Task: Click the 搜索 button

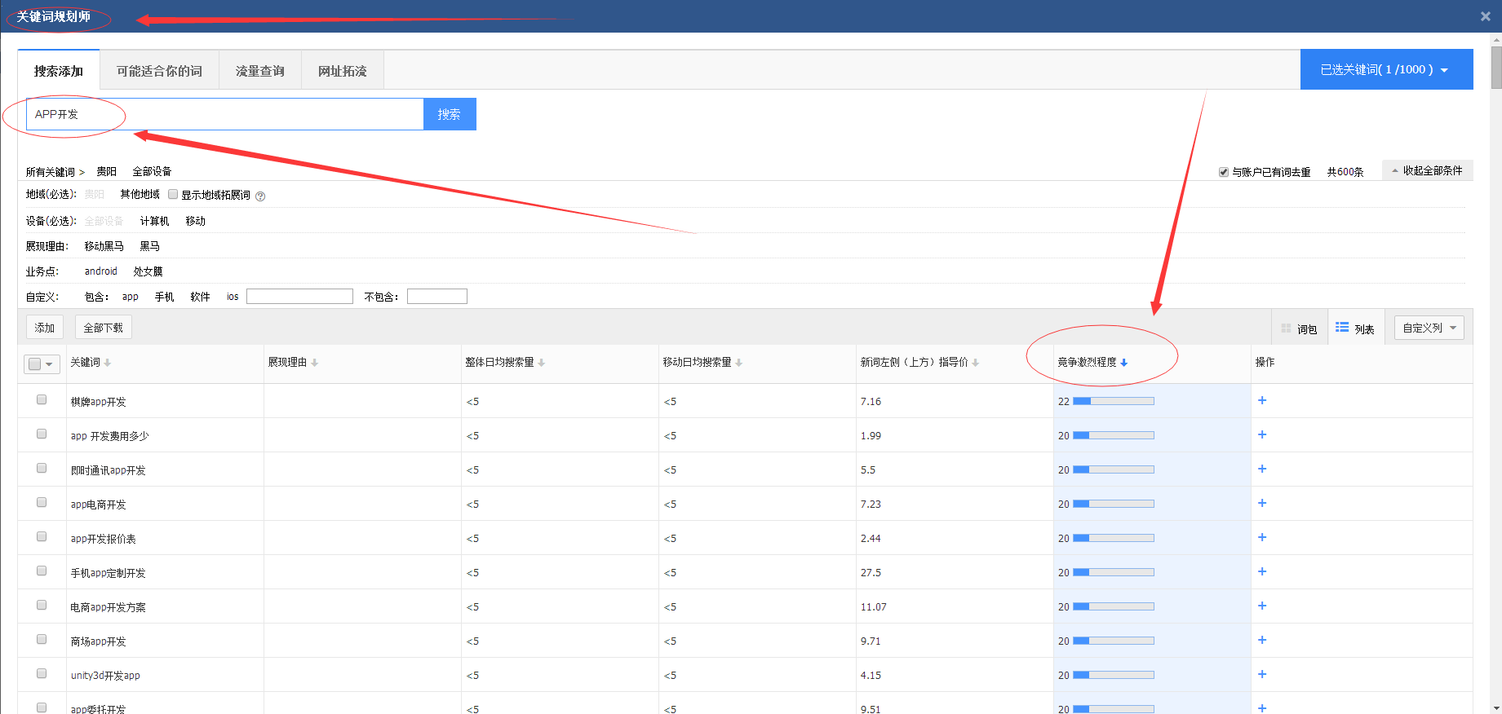Action: click(x=450, y=114)
